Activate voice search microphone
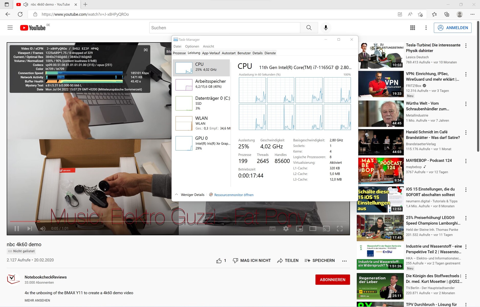This screenshot has height=307, width=480. [x=326, y=28]
